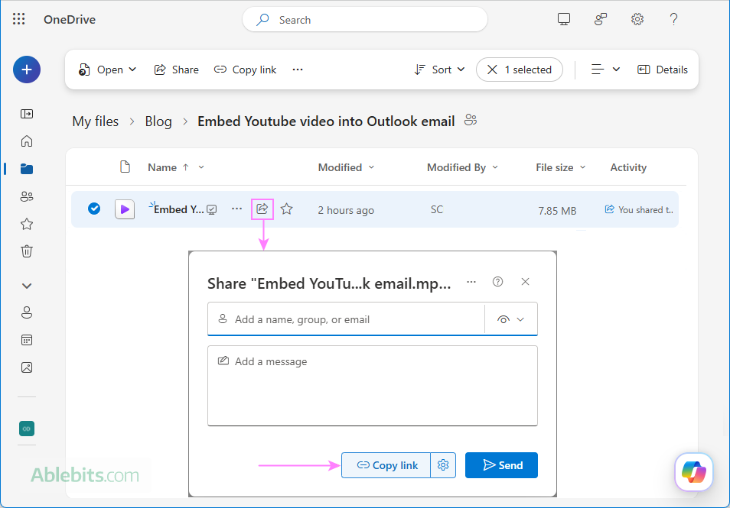Image resolution: width=730 pixels, height=508 pixels.
Task: Click the shared folder people icon by title
Action: click(471, 120)
